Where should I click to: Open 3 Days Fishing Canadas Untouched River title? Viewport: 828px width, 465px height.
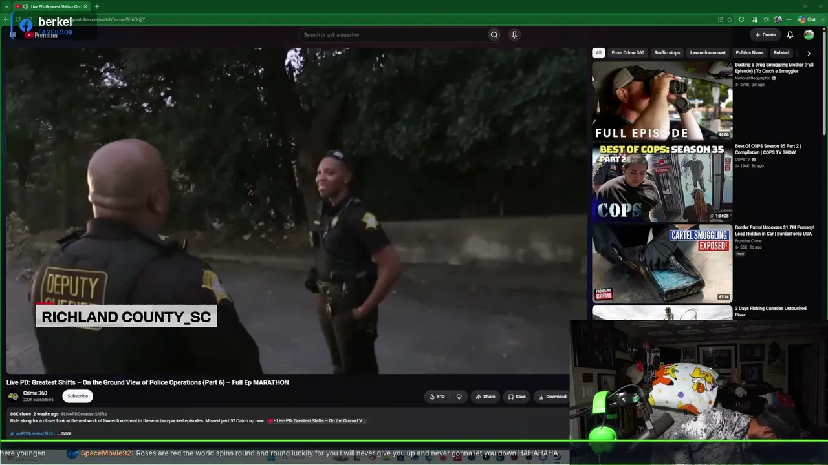tap(770, 312)
